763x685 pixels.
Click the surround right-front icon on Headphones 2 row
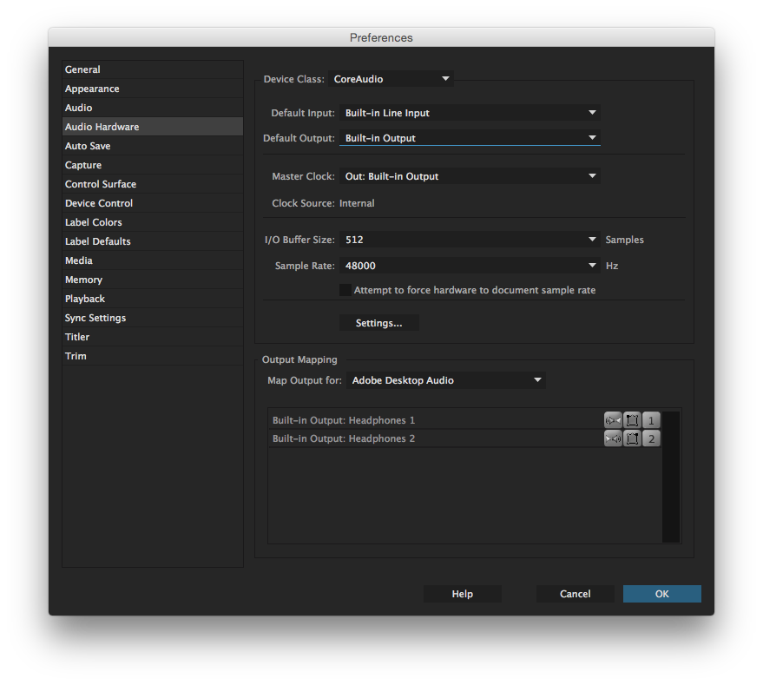pos(632,438)
